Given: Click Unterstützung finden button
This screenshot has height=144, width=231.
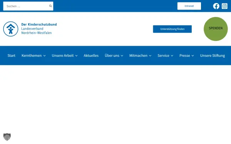Looking at the screenshot, I should pos(172,29).
